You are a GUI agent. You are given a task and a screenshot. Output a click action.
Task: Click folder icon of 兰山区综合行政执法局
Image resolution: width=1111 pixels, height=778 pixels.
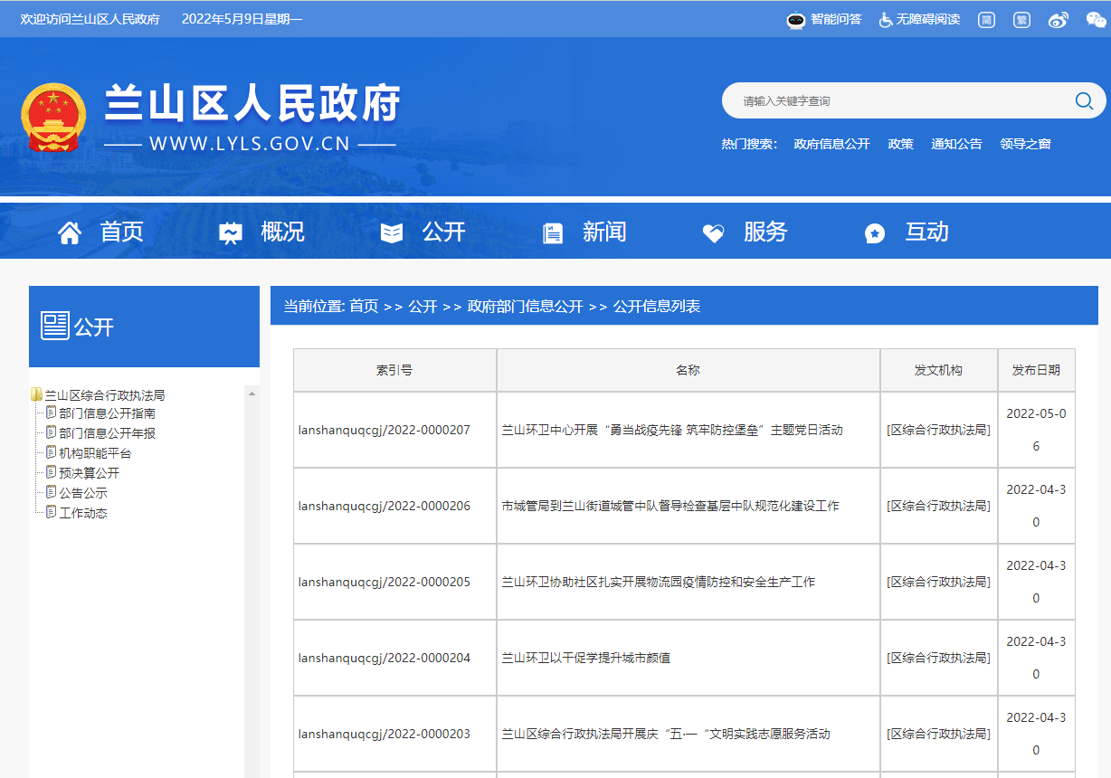click(x=36, y=394)
